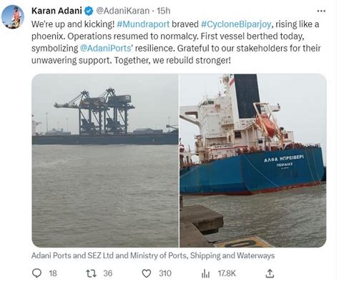Like the tweet with the heart icon
339x281 pixels.
[x=147, y=273]
